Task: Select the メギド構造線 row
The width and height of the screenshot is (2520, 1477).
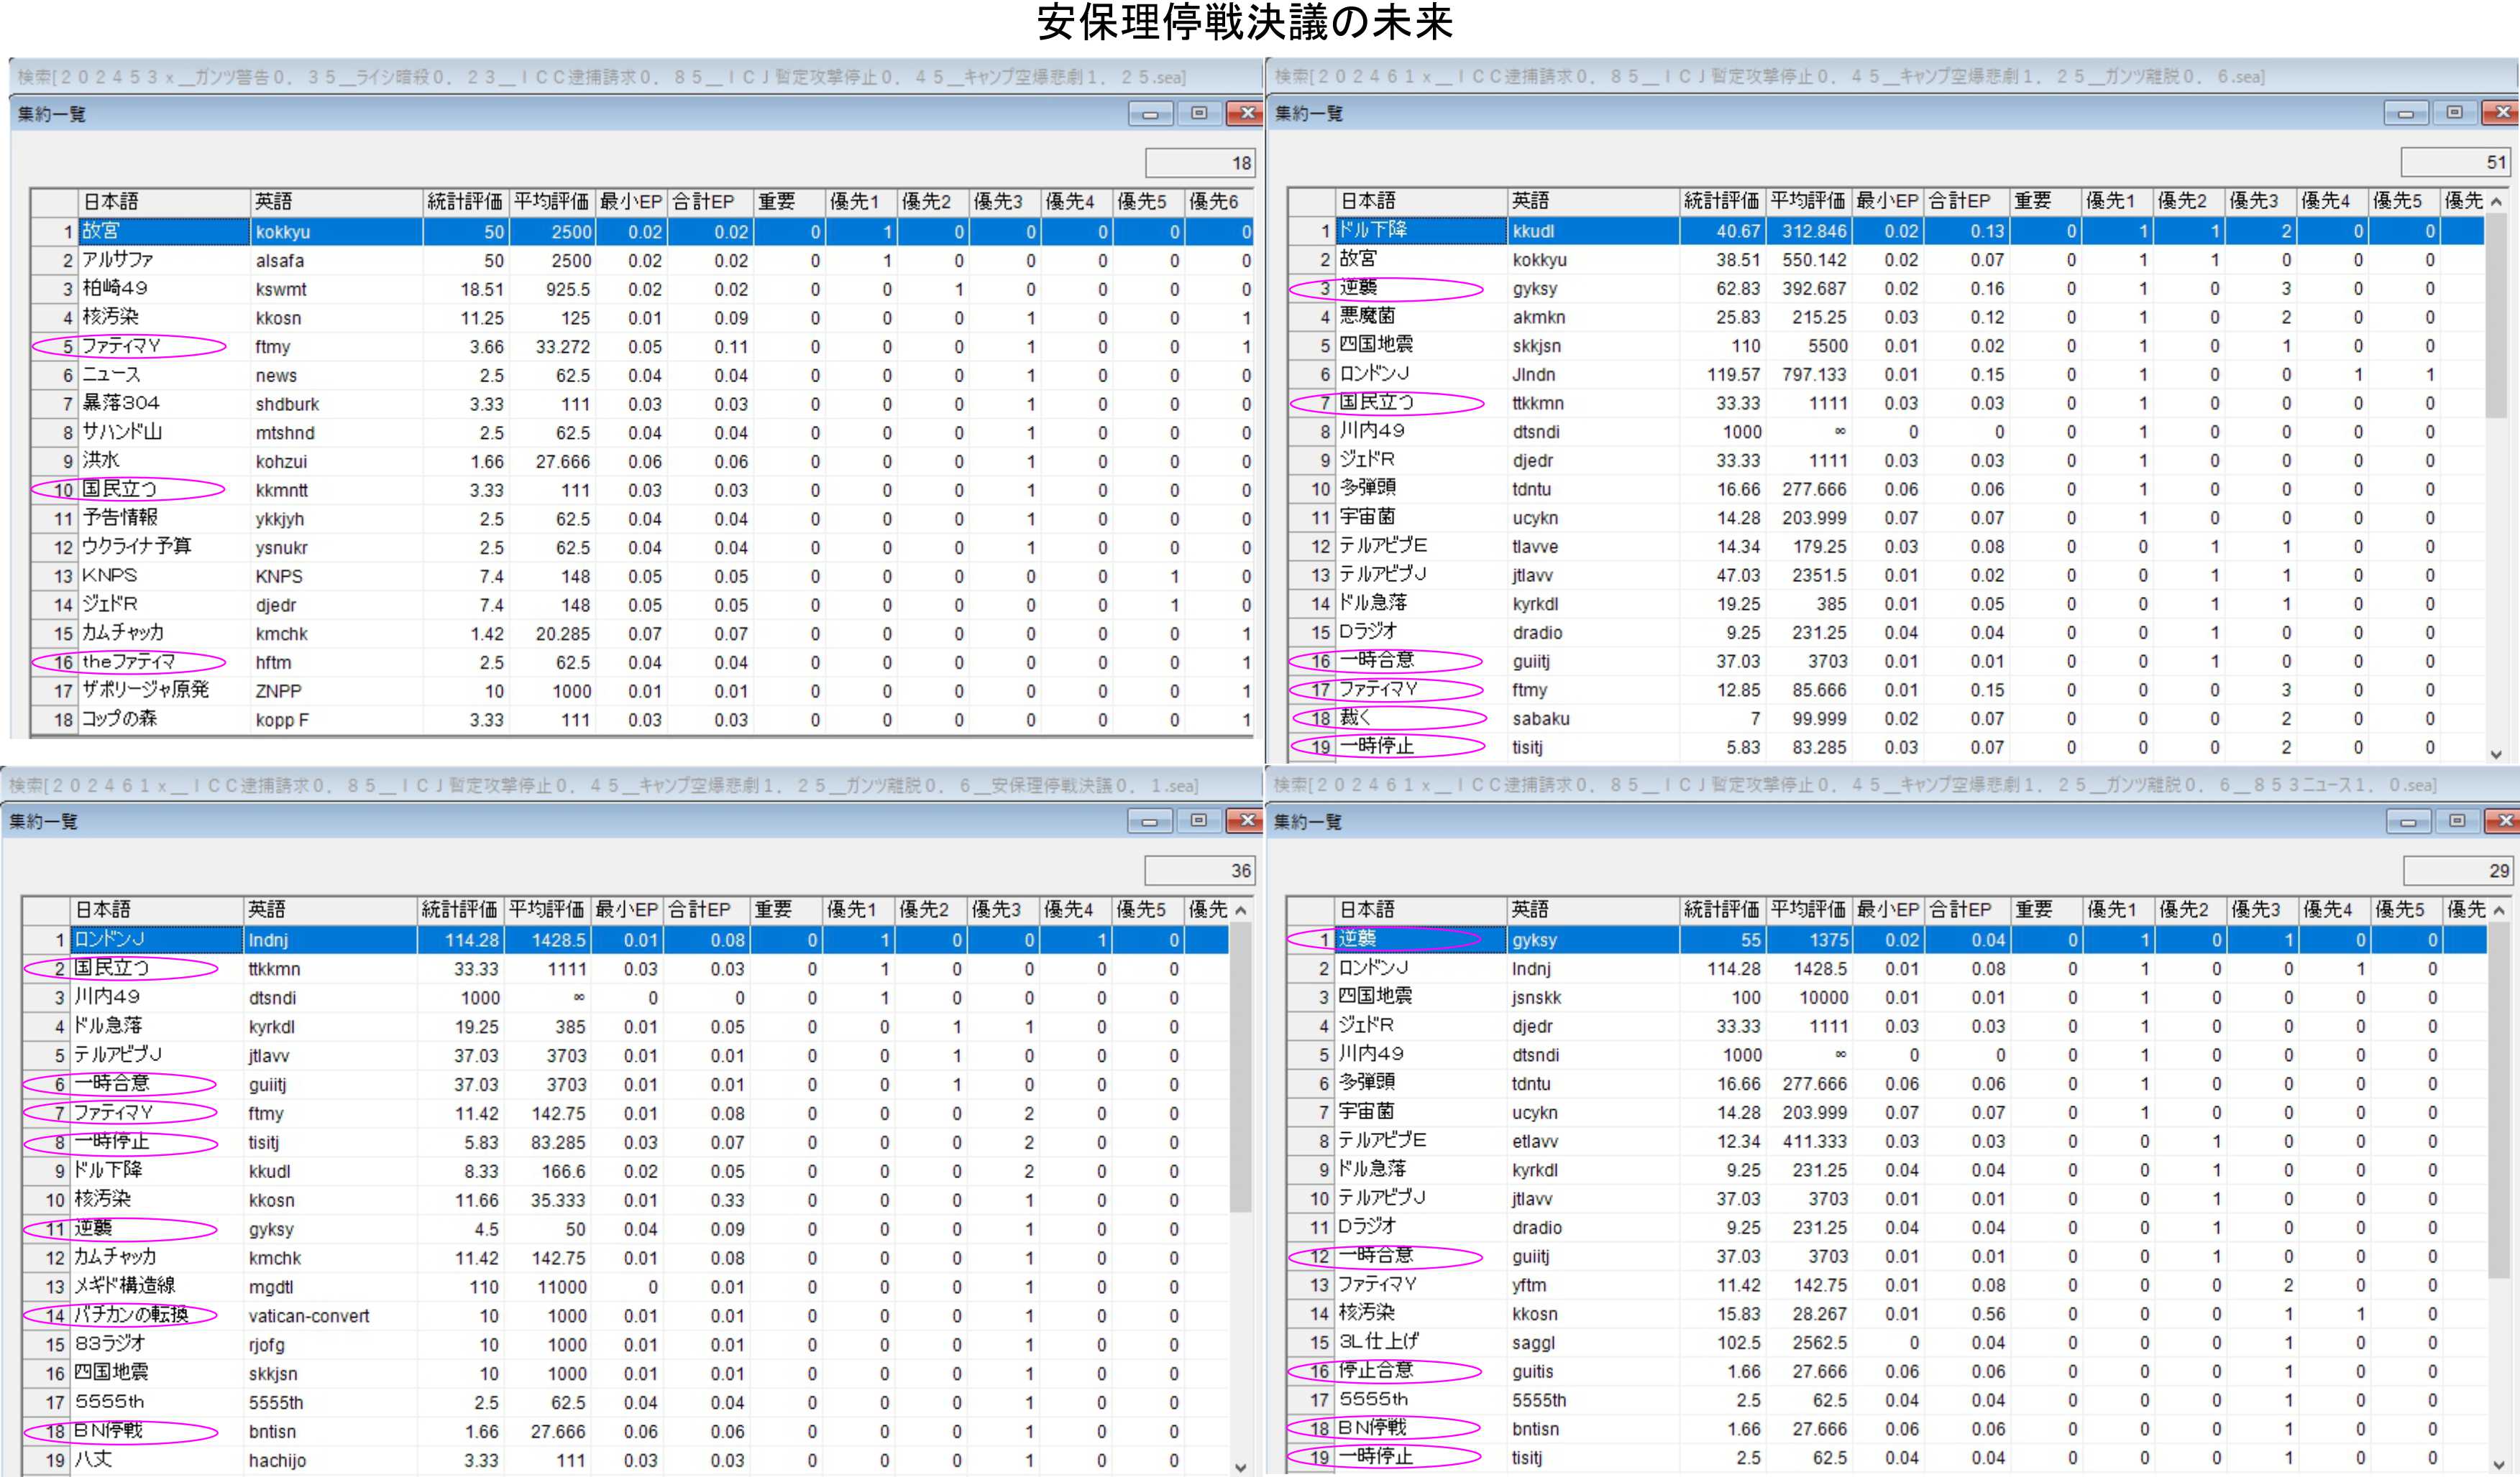Action: [x=124, y=1286]
